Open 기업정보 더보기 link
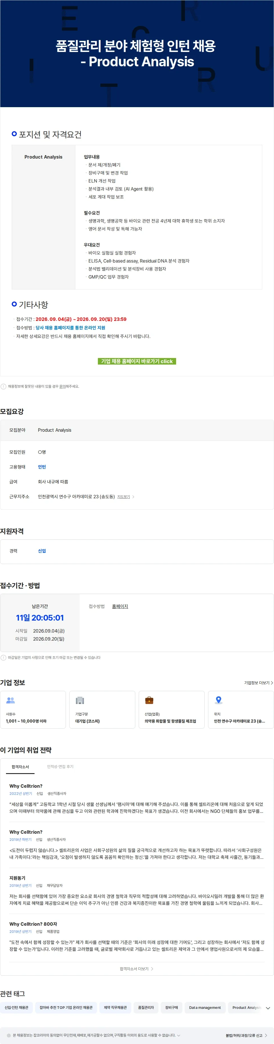274x1044 pixels. click(258, 683)
